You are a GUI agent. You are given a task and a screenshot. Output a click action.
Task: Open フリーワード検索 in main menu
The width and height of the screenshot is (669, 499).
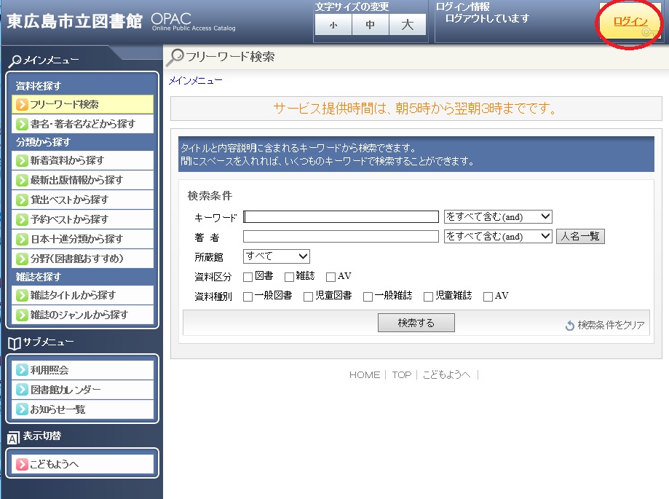(x=83, y=105)
